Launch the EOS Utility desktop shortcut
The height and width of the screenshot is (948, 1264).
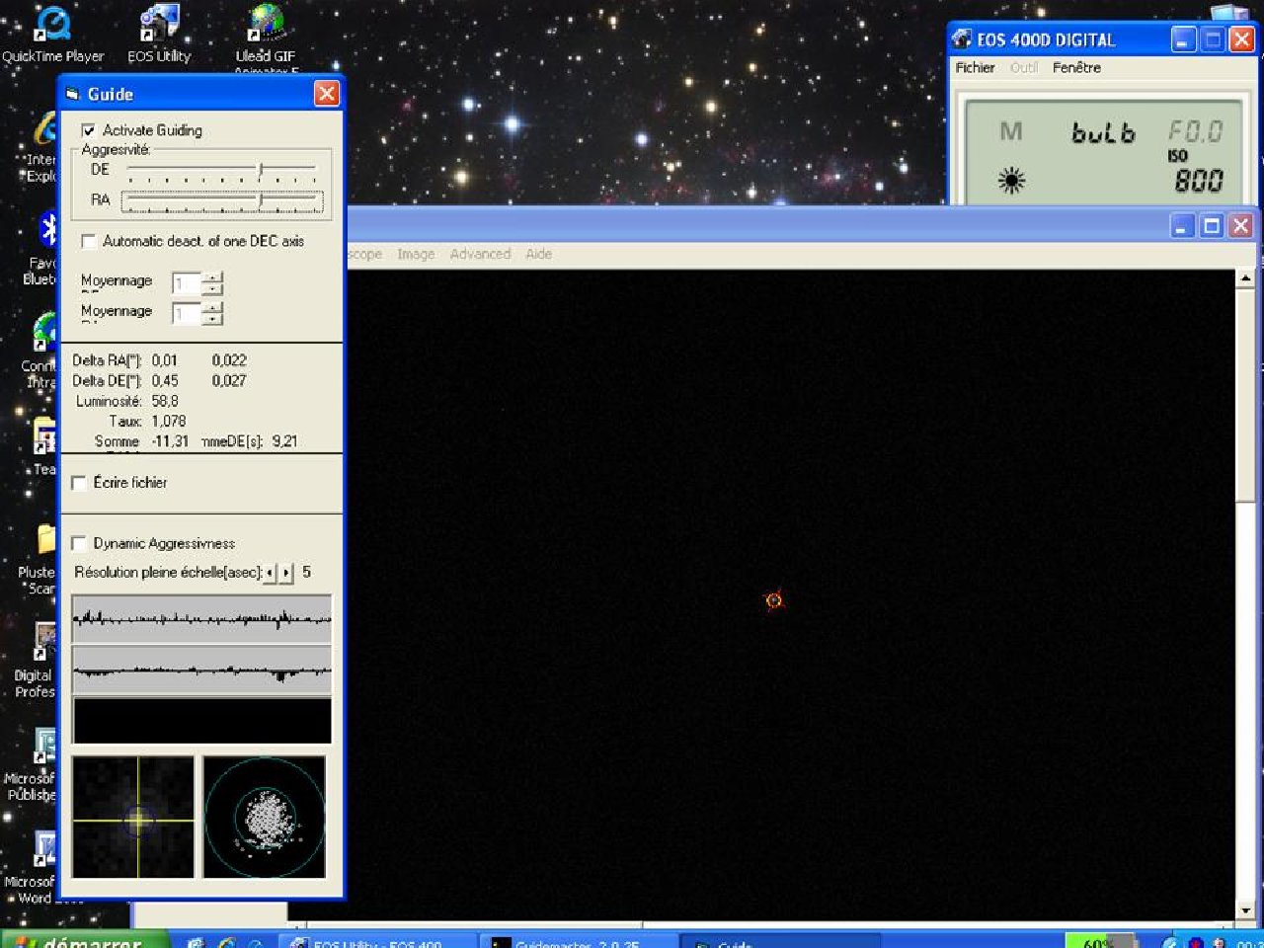(x=159, y=33)
